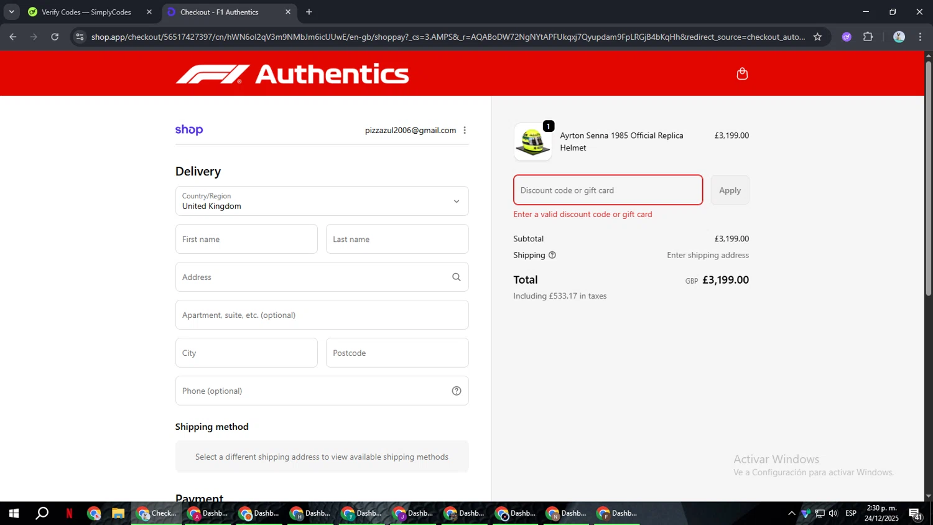Viewport: 933px width, 525px height.
Task: Click the 'Enter shipping address' text
Action: pos(708,255)
